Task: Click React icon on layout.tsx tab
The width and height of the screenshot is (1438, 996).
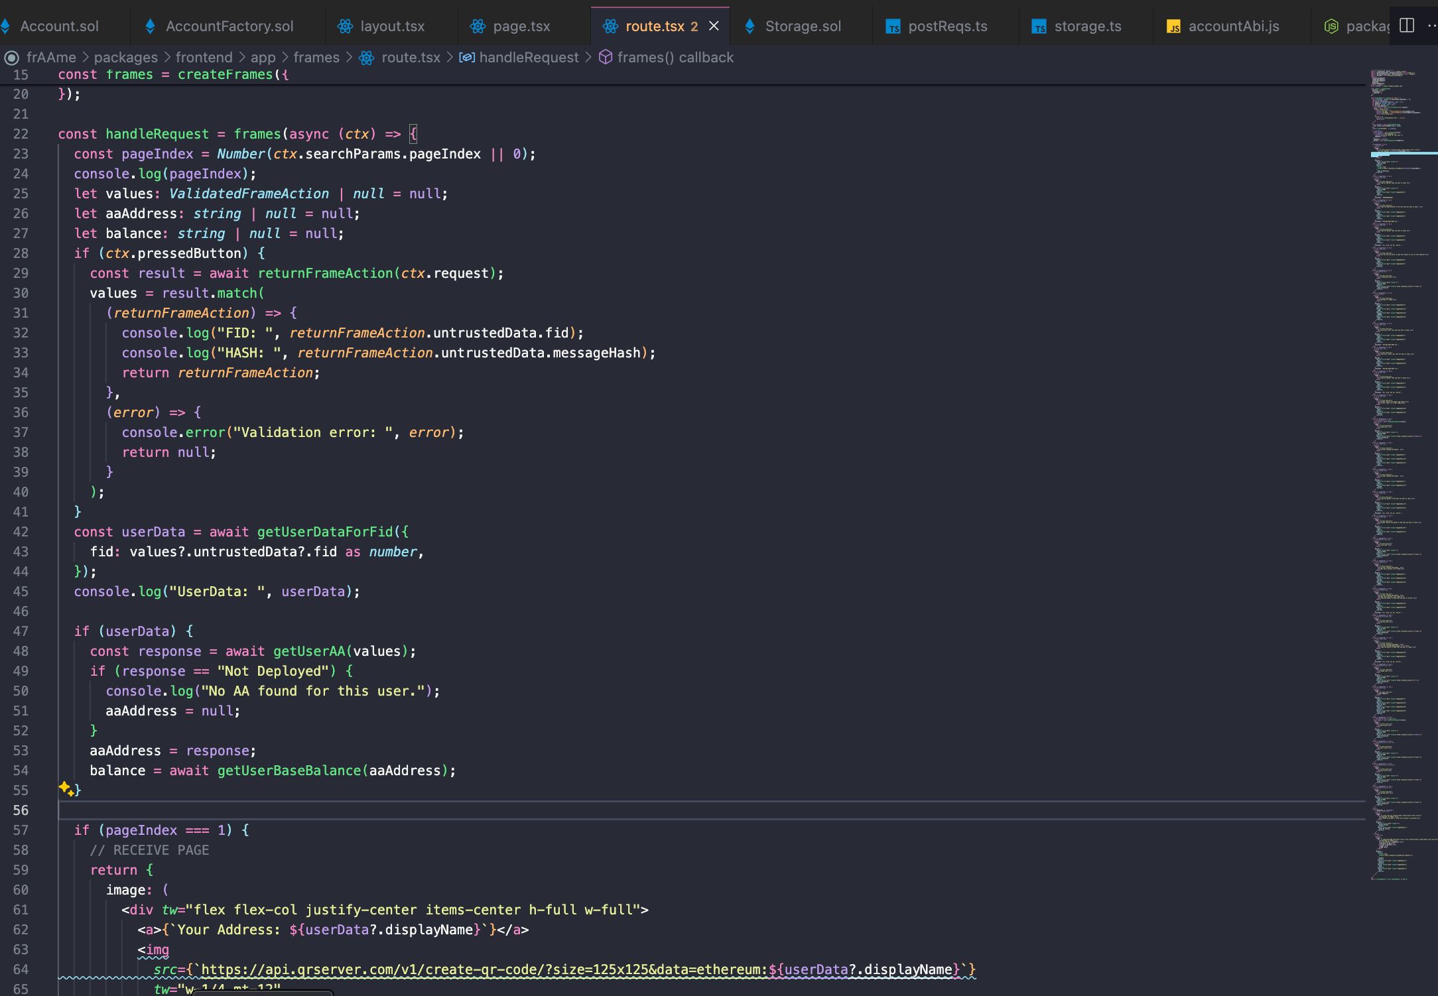Action: 345,26
